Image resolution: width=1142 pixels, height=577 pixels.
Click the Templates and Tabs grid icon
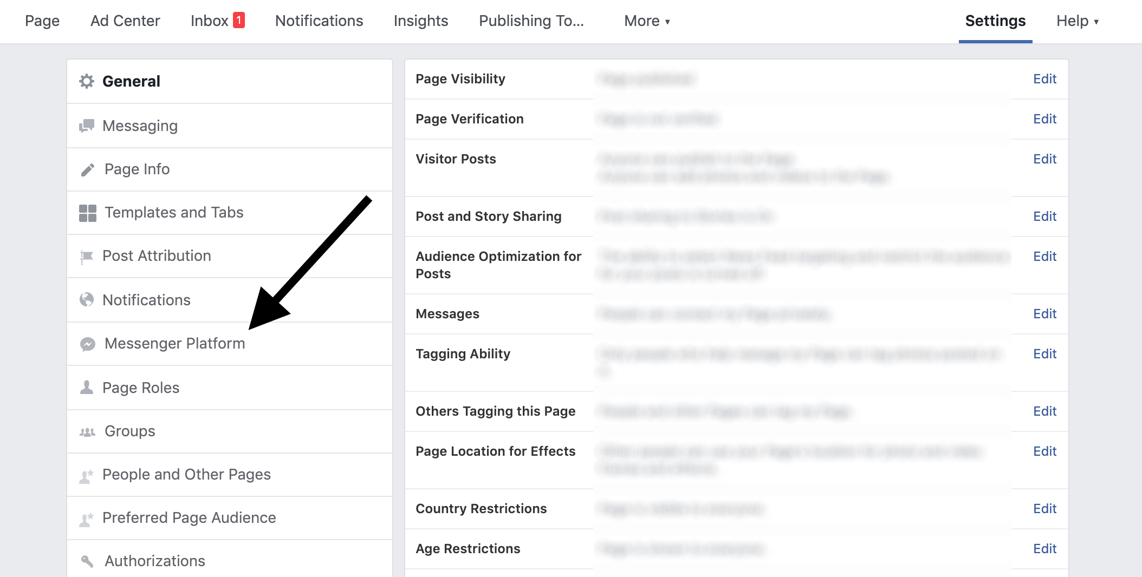(88, 213)
